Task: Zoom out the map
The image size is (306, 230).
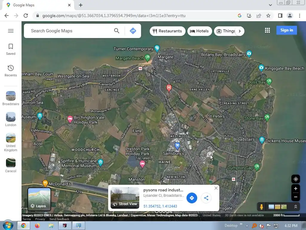Action: pos(296,197)
